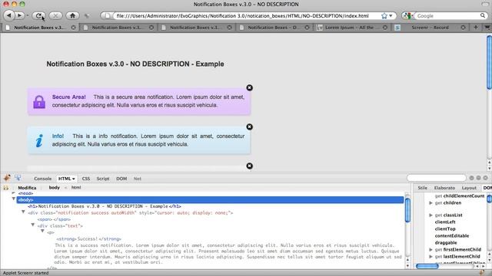Click the Modifica edit button
492x276 pixels.
tap(27, 188)
